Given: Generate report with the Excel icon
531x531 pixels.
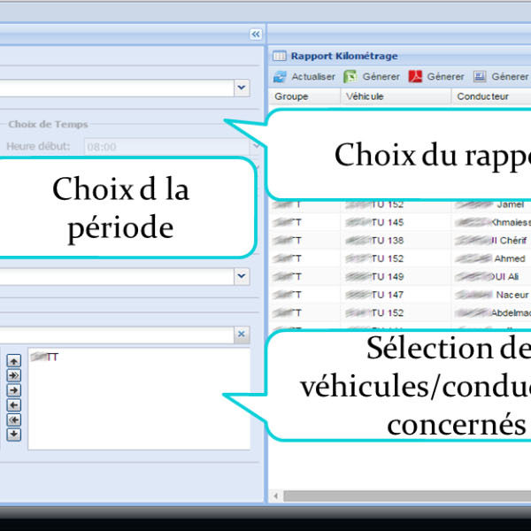Looking at the screenshot, I should 350,77.
